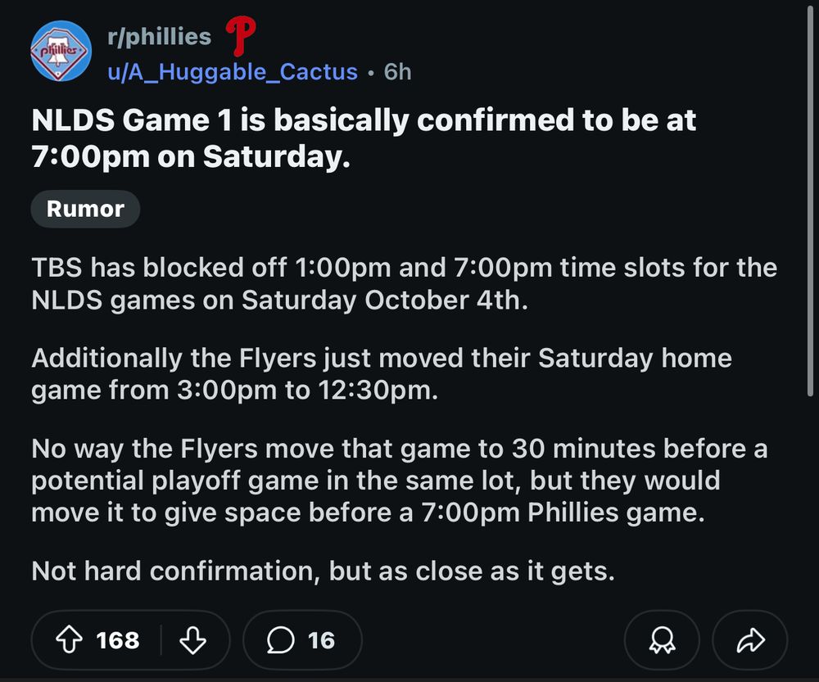The image size is (819, 682).
Task: Click the "Not hard confirmation" line
Action: [x=323, y=571]
